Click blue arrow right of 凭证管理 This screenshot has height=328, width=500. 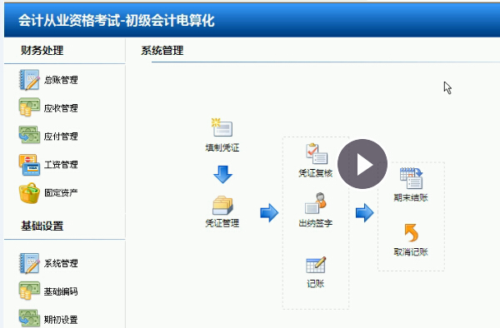269,213
